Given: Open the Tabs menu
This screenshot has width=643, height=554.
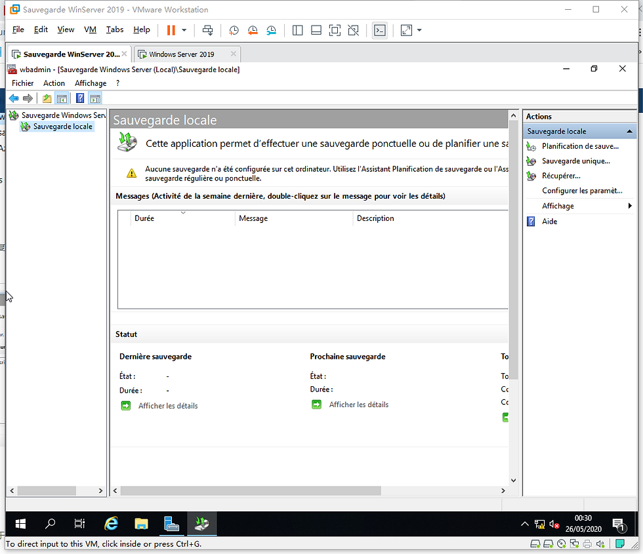Looking at the screenshot, I should 115,30.
